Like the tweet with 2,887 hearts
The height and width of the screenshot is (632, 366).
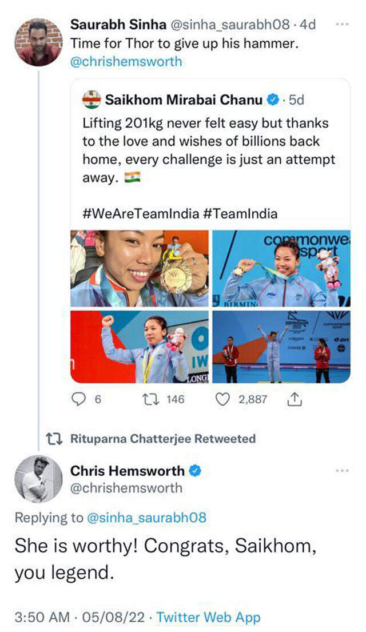coord(222,399)
